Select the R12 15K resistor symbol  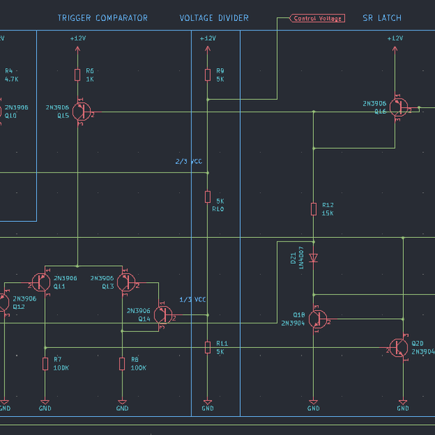[x=313, y=210]
